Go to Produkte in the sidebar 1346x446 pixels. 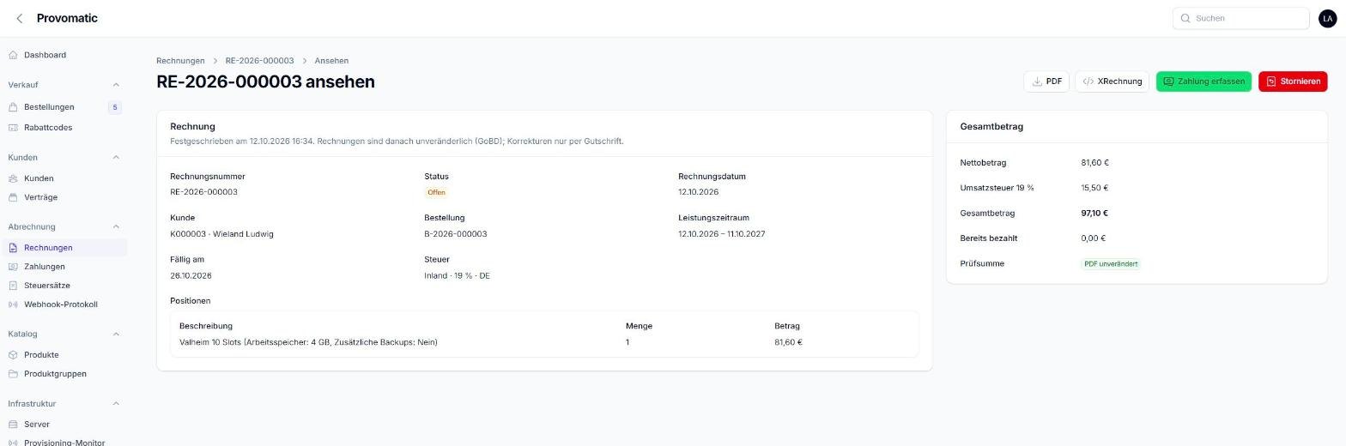41,355
